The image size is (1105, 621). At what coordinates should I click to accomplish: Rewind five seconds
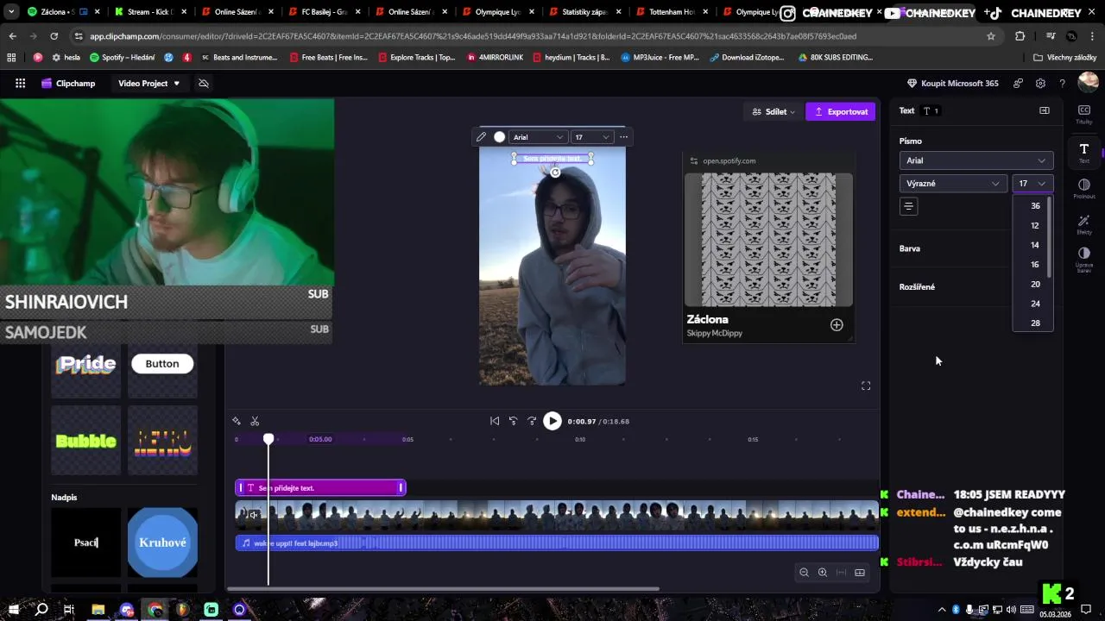(513, 421)
